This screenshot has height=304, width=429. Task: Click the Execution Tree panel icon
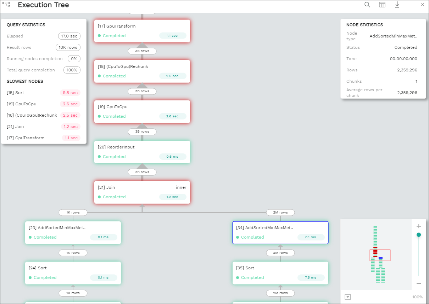coord(6,5)
